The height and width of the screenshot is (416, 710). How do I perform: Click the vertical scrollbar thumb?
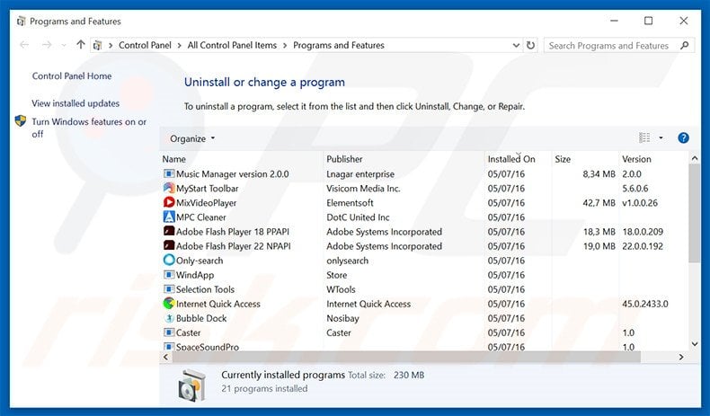[x=694, y=213]
